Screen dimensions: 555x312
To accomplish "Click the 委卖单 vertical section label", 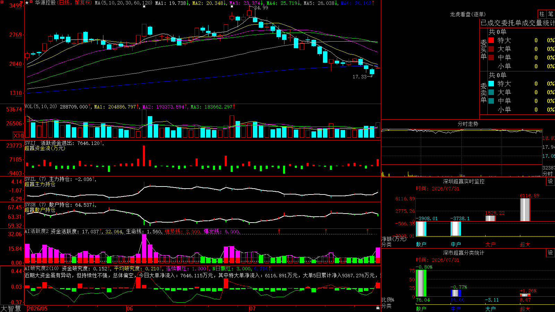I will click(484, 93).
